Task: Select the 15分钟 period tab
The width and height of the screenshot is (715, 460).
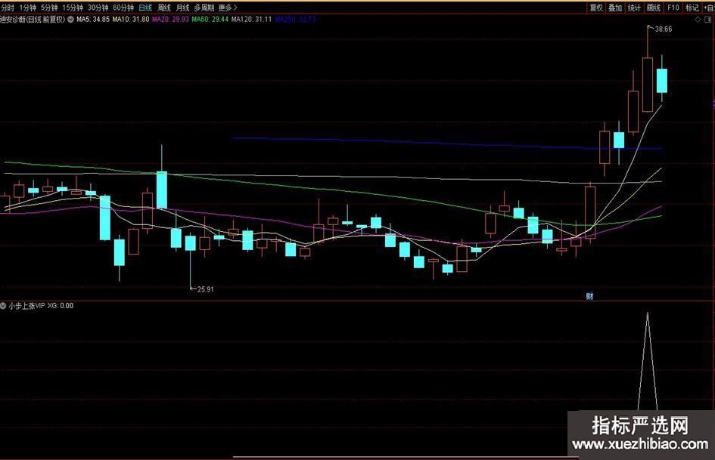Action: pyautogui.click(x=73, y=8)
